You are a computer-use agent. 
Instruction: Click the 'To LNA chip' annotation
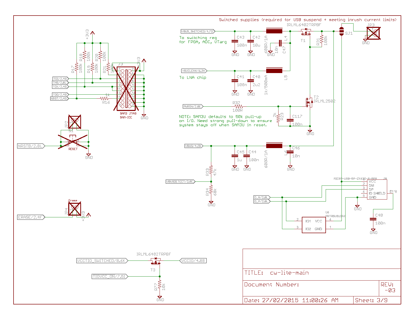[x=193, y=77]
